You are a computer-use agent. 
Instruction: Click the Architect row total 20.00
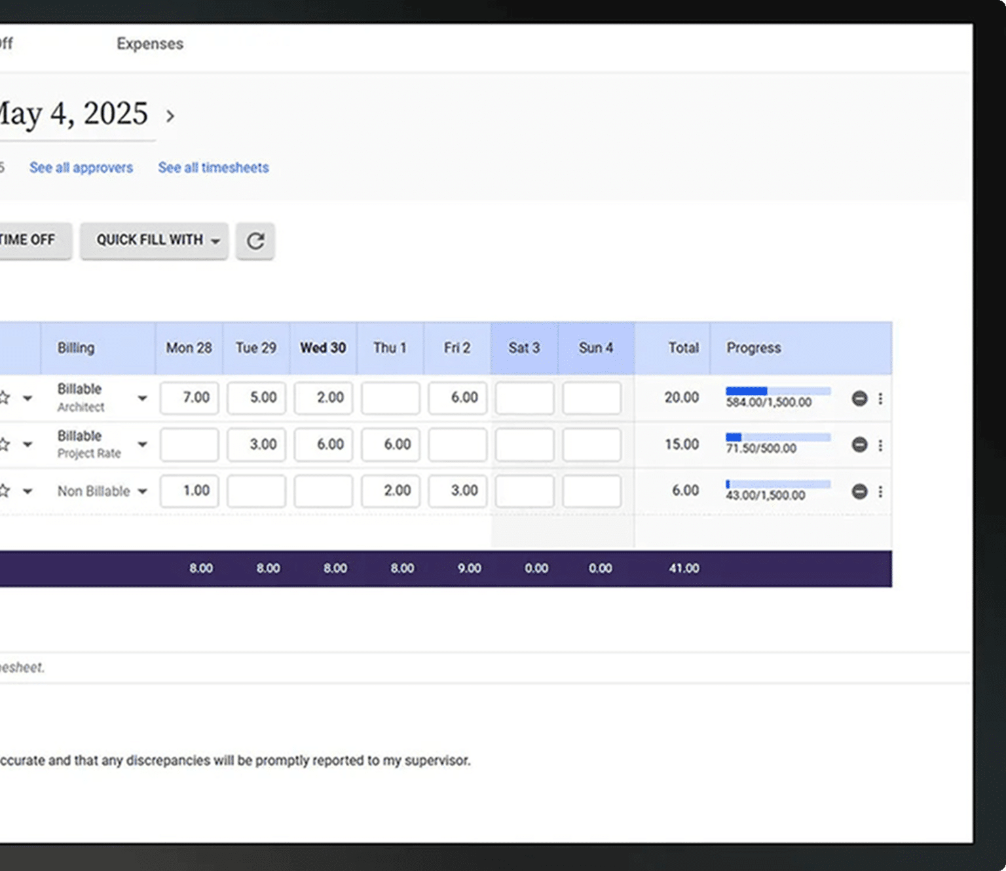[x=682, y=398]
